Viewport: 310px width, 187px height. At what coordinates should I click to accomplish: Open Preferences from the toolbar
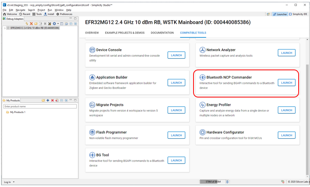point(64,14)
